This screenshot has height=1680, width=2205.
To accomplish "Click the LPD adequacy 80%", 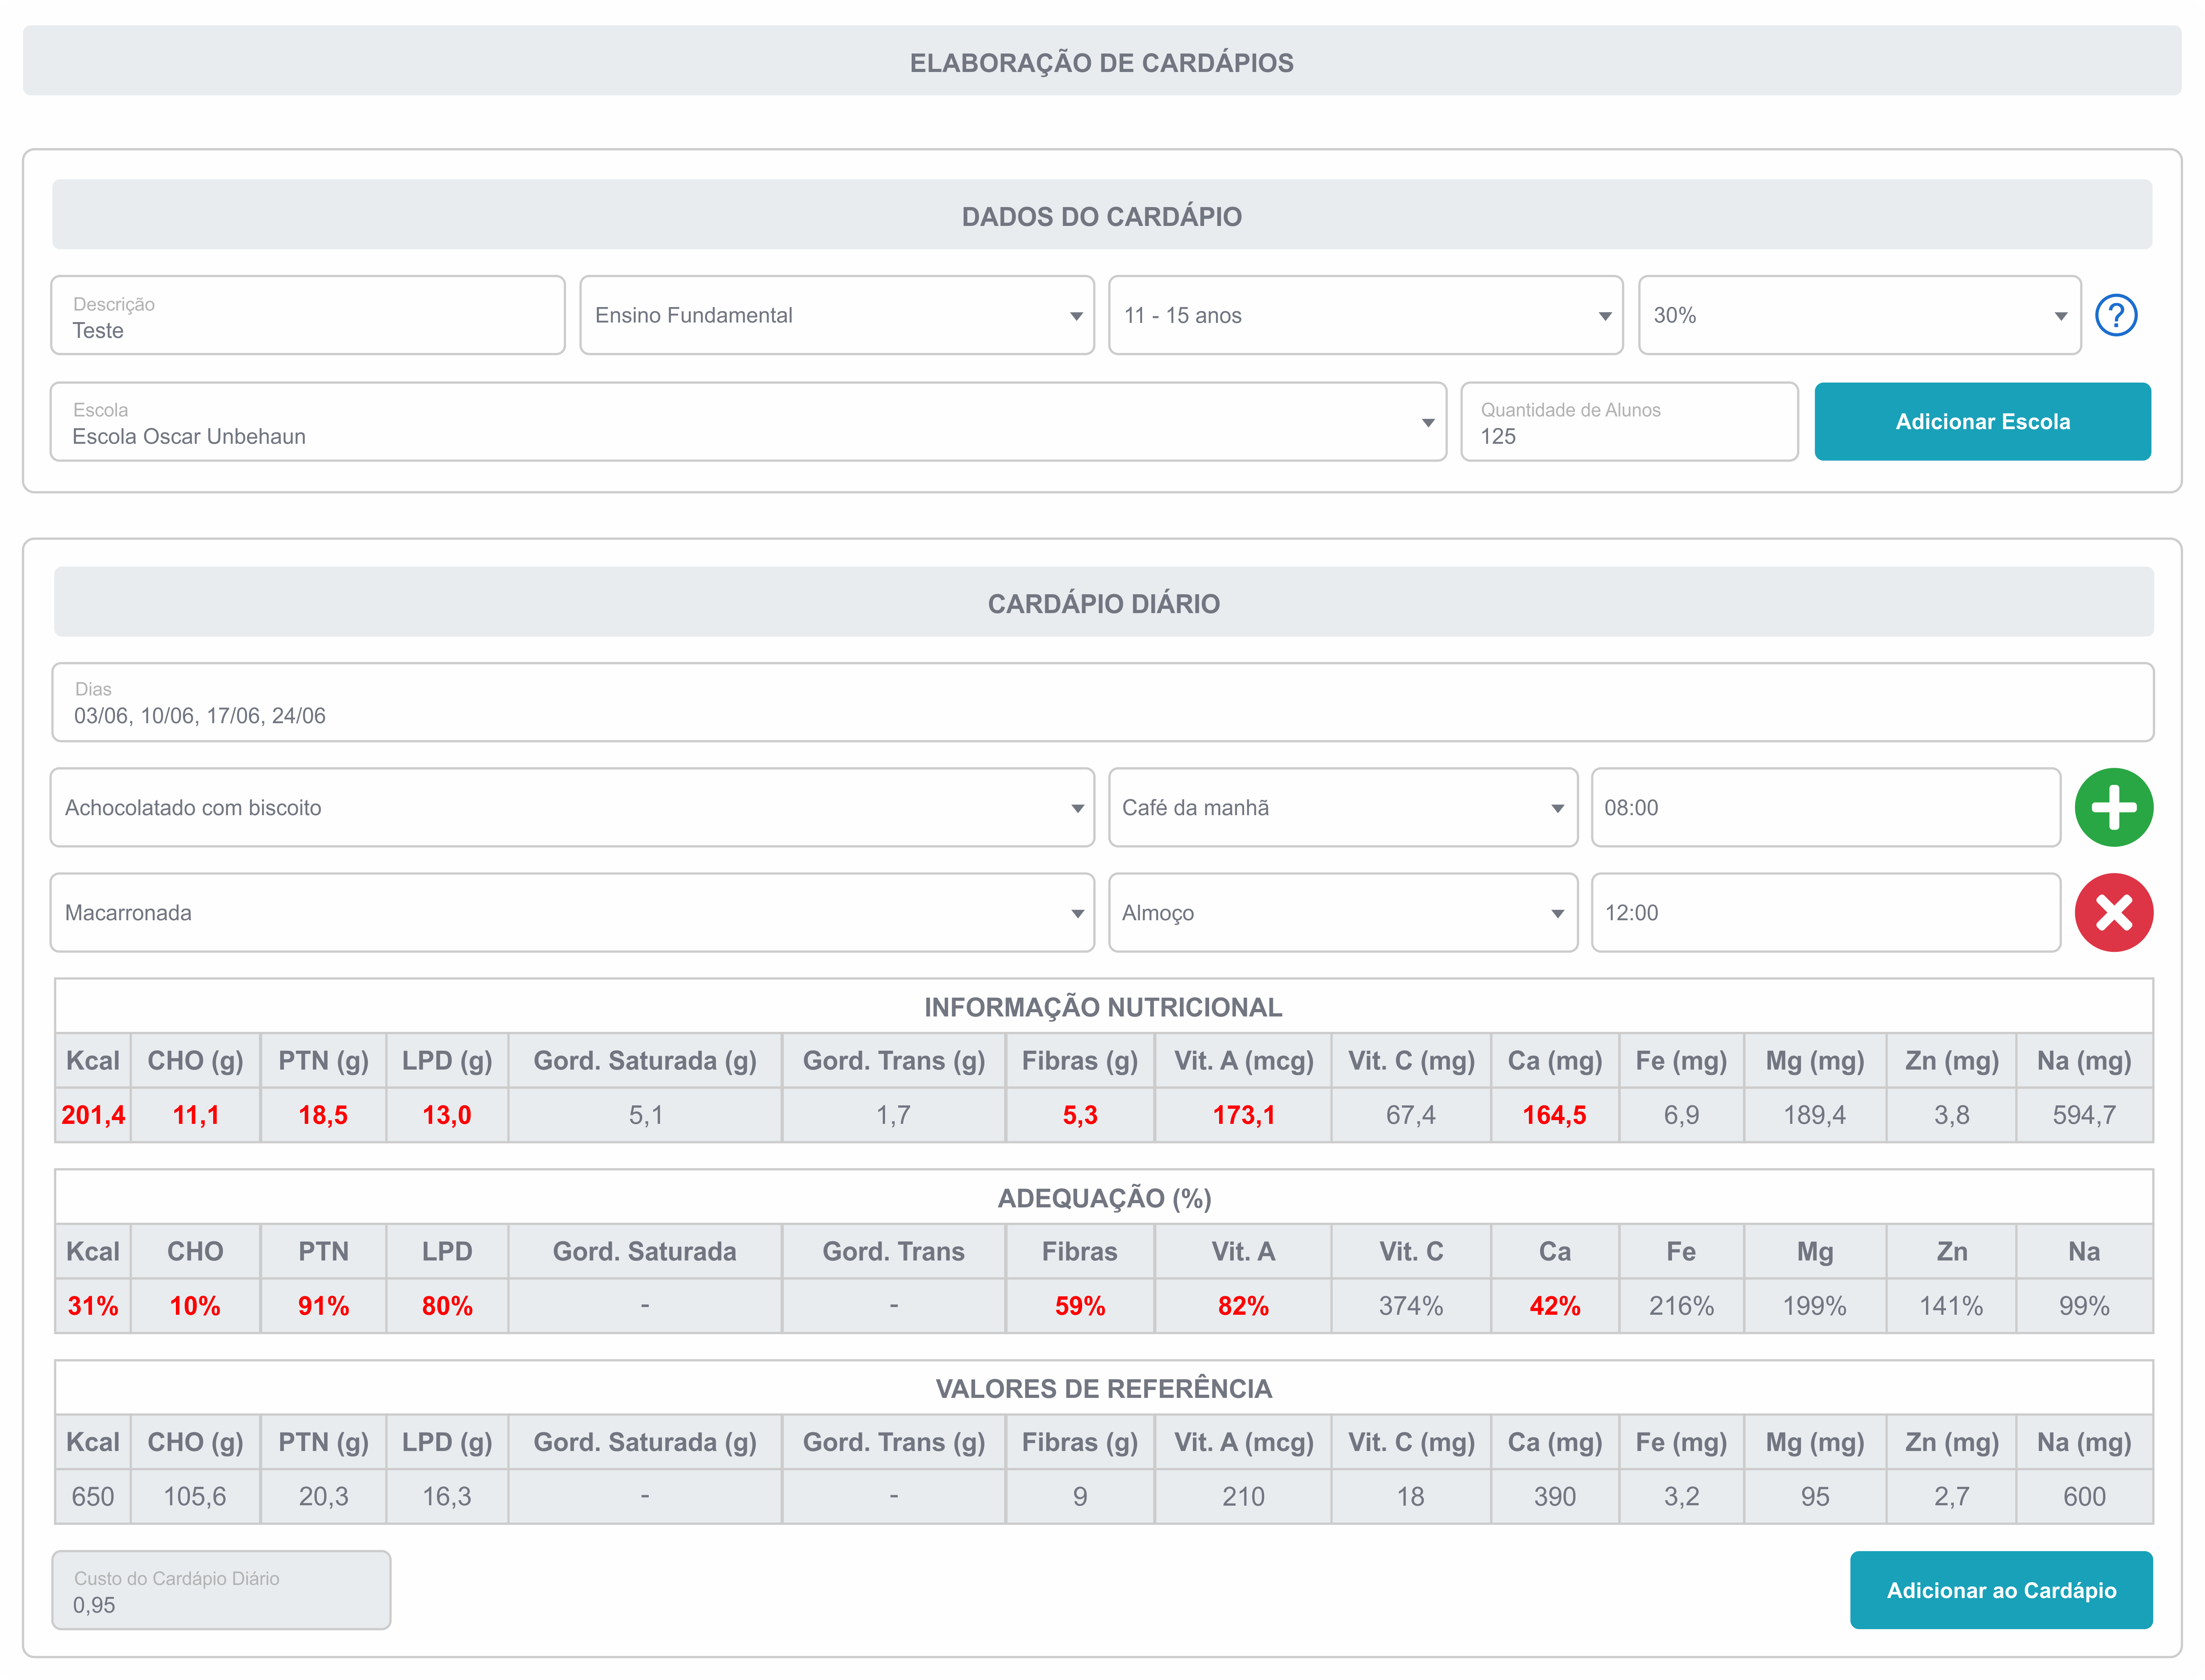I will (x=447, y=1305).
